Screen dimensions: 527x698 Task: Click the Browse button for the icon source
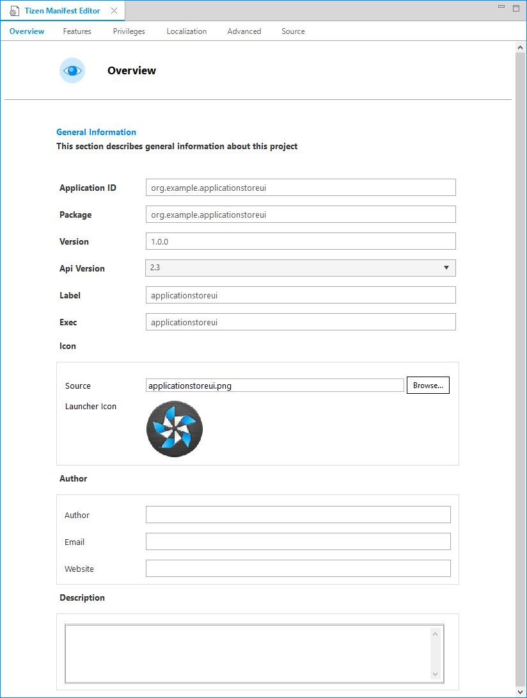(x=427, y=385)
